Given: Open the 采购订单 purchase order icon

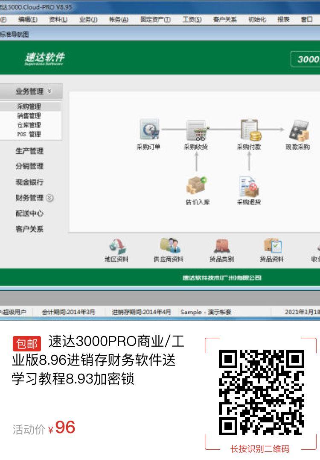Looking at the screenshot, I should coord(150,130).
